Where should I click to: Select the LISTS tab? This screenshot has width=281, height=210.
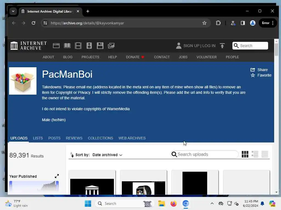click(x=38, y=138)
